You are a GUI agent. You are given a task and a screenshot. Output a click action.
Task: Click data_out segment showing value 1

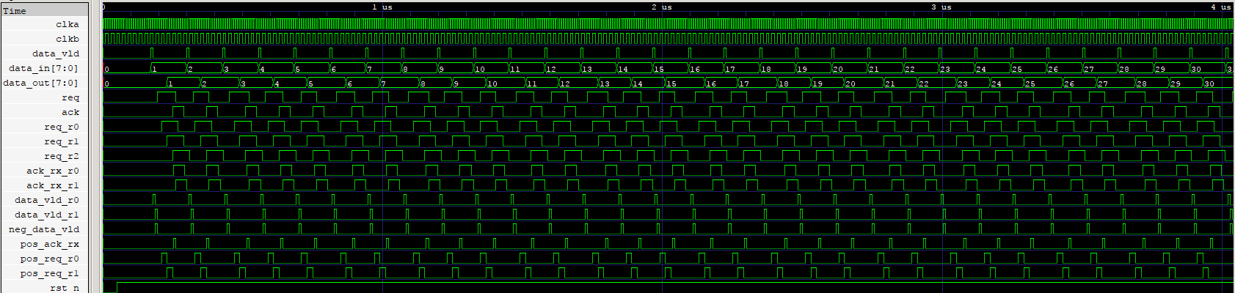pyautogui.click(x=183, y=83)
